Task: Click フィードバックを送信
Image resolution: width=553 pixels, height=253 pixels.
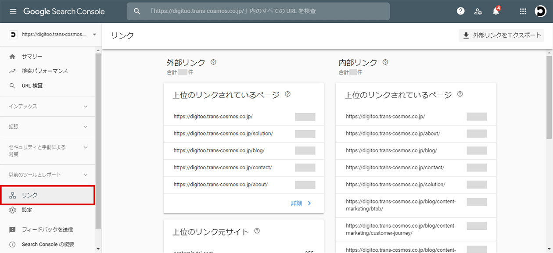Action: coord(47,230)
